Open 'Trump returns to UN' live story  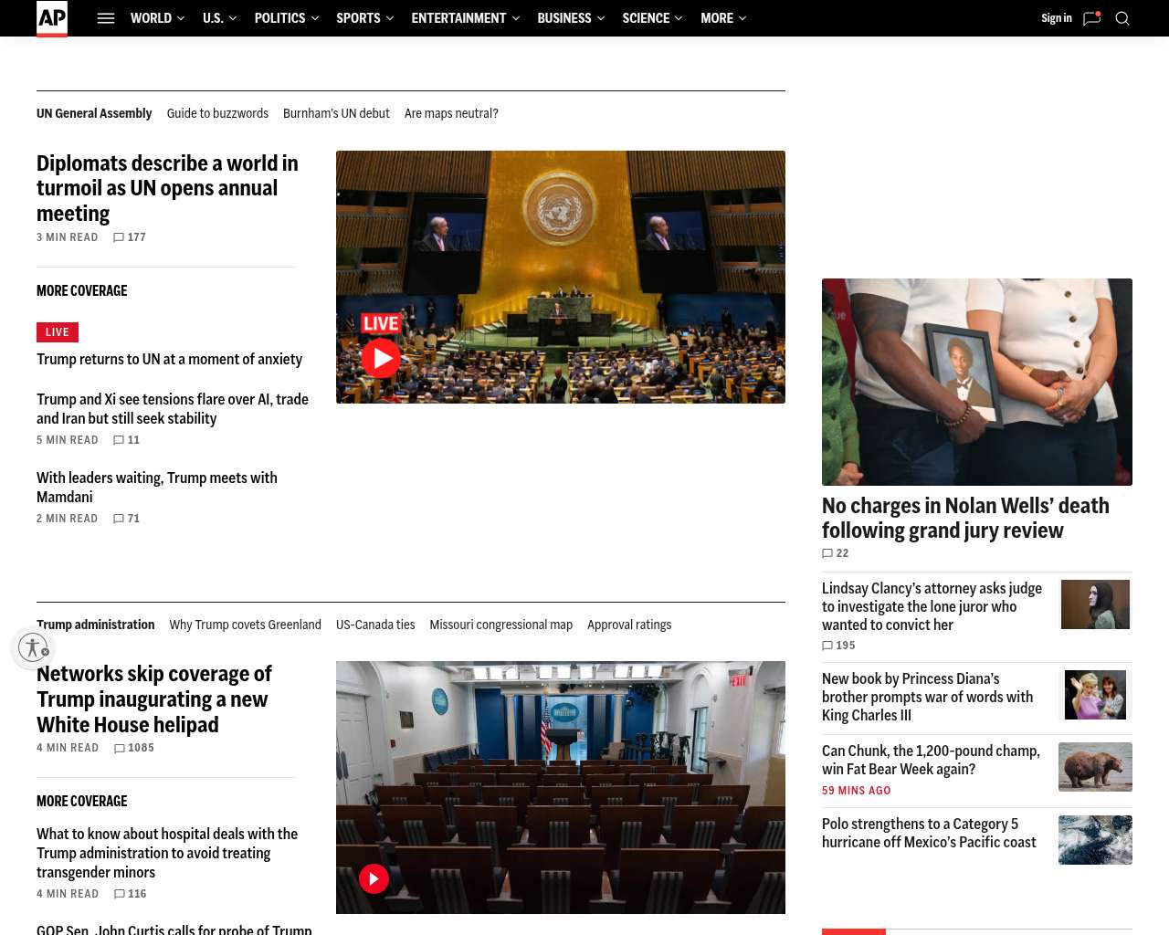[169, 360]
